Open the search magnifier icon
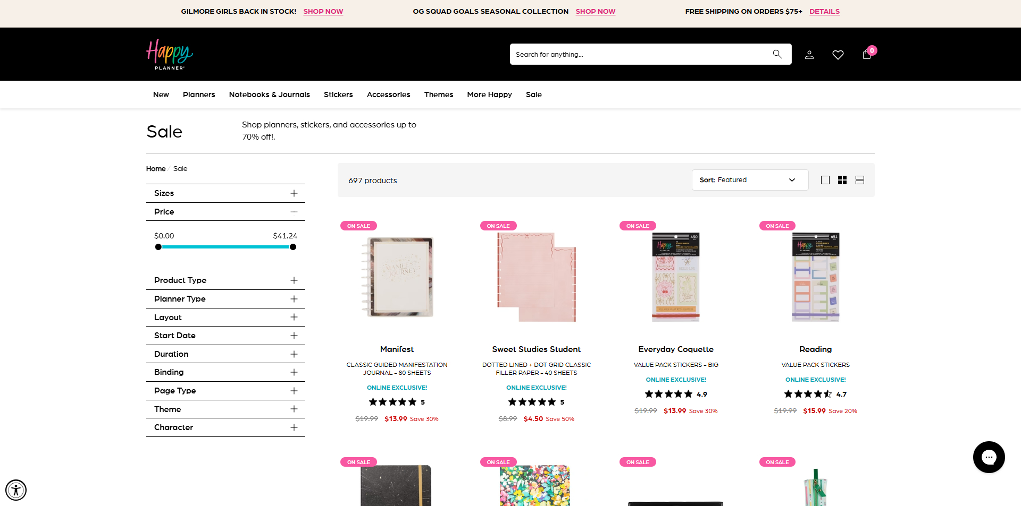 pyautogui.click(x=777, y=54)
